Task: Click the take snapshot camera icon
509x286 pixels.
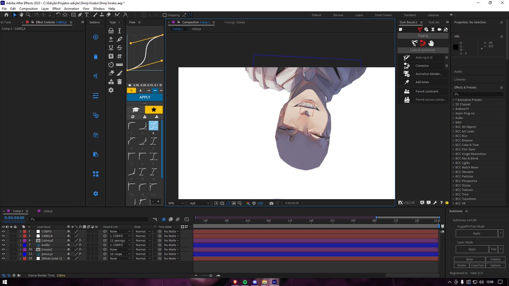Action: pos(271,203)
